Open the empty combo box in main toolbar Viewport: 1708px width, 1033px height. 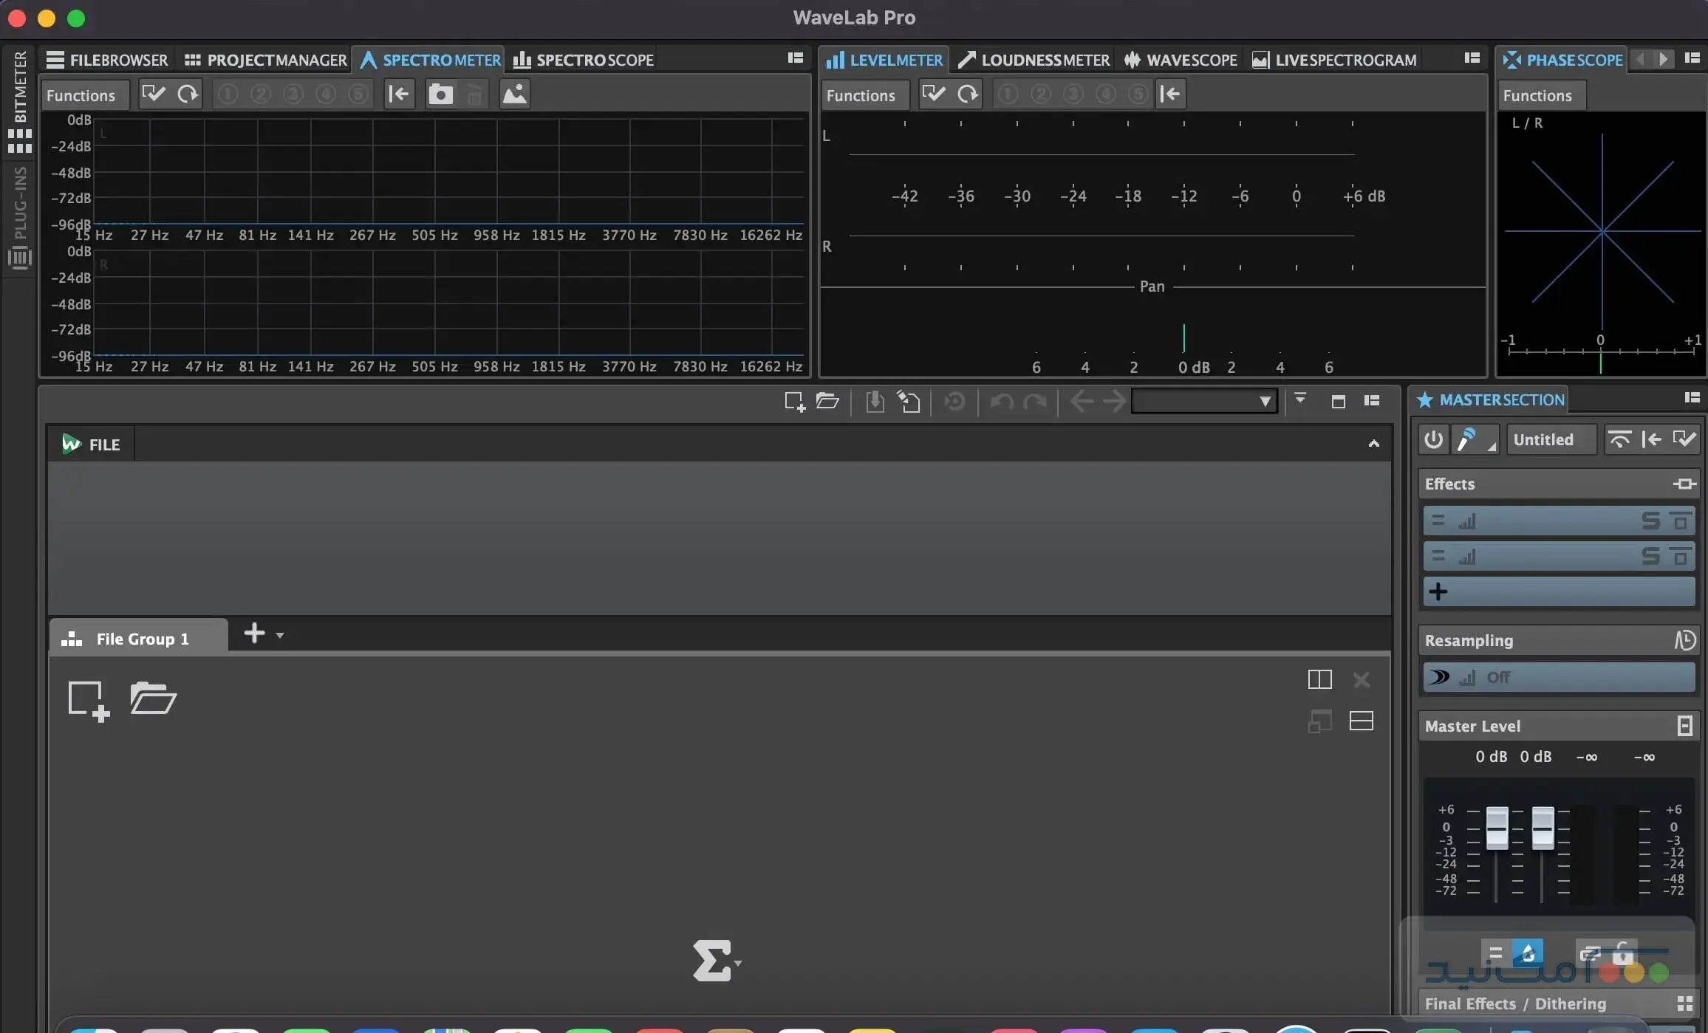[x=1204, y=402]
